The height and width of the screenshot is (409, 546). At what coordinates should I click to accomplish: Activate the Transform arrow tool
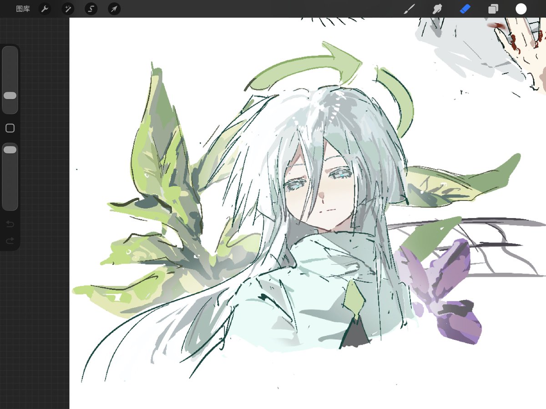click(114, 9)
